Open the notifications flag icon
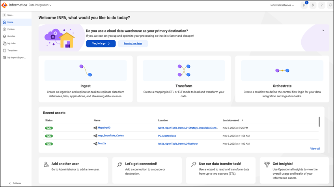The width and height of the screenshot is (334, 187). pos(304,5)
